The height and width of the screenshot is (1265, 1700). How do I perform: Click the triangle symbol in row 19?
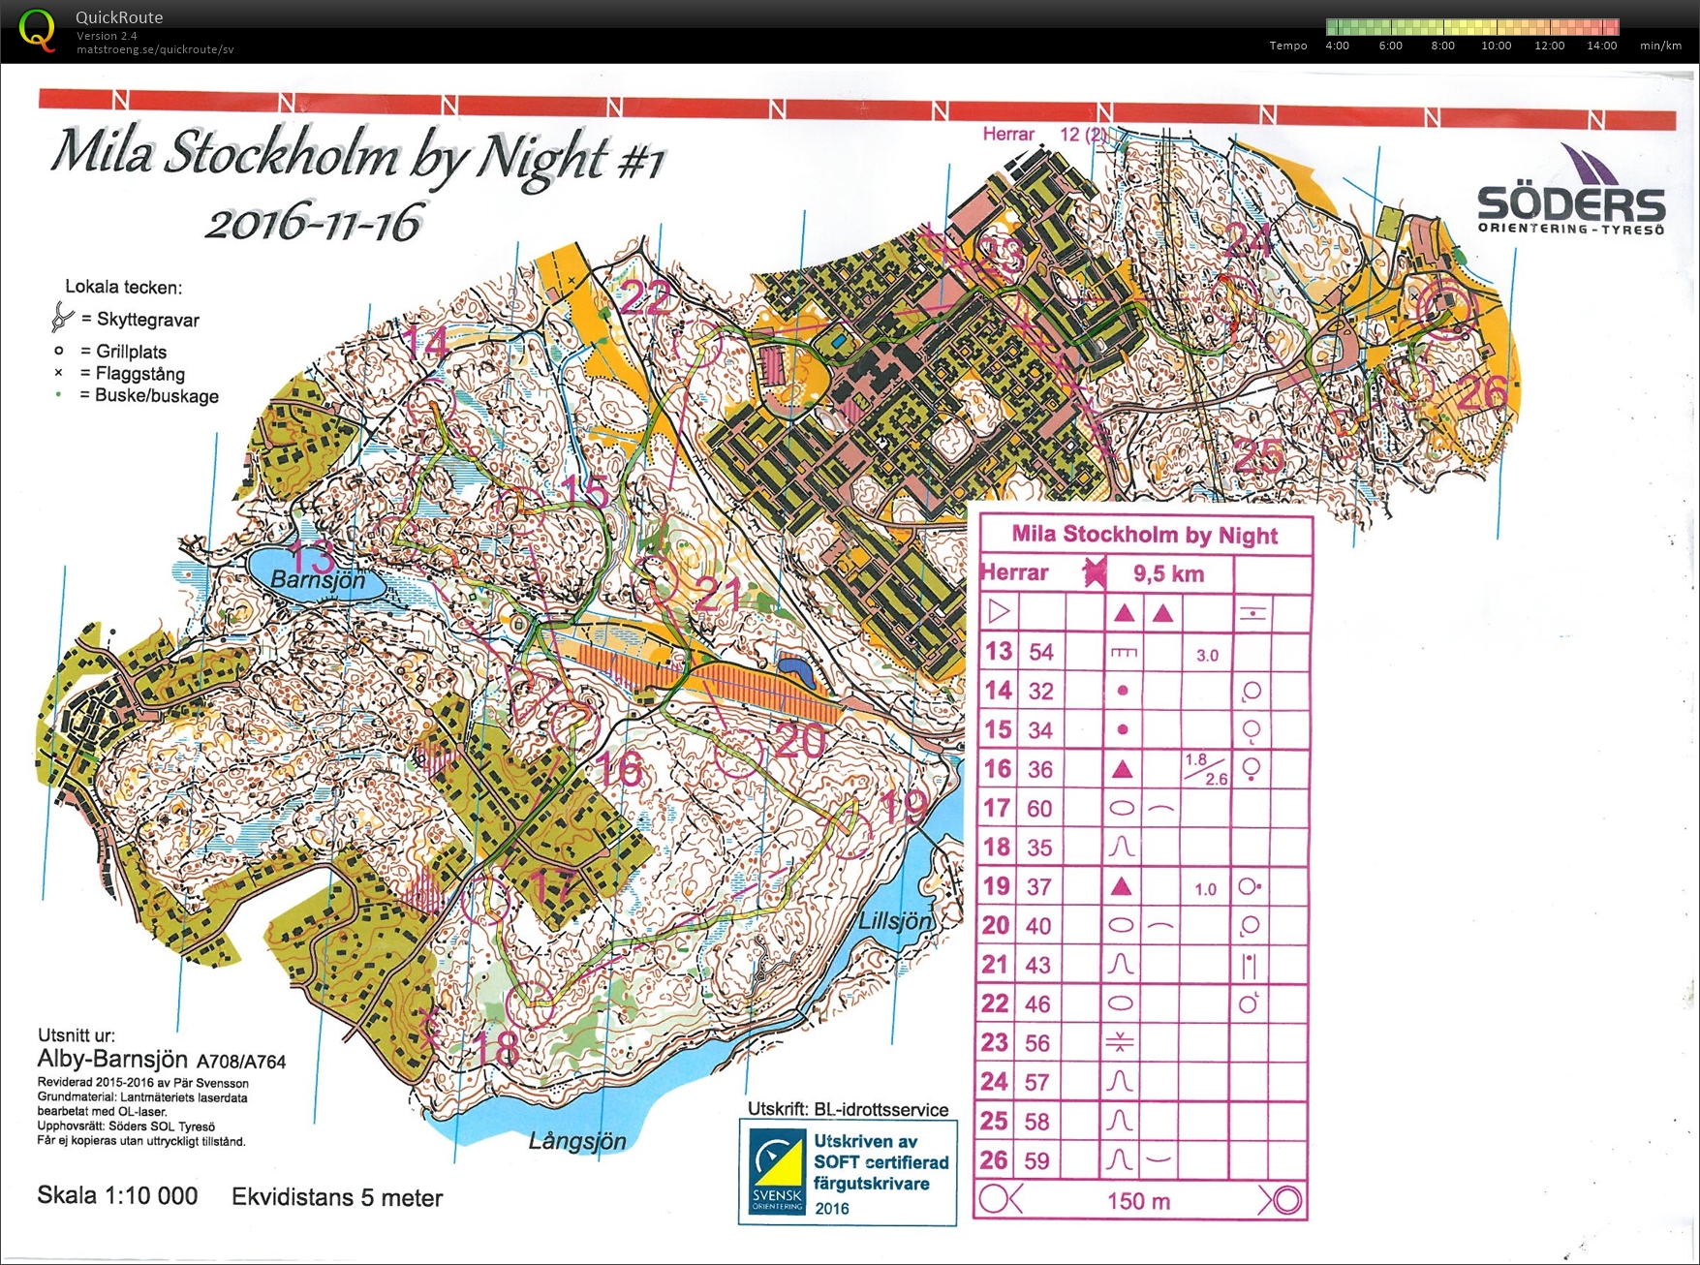1122,886
